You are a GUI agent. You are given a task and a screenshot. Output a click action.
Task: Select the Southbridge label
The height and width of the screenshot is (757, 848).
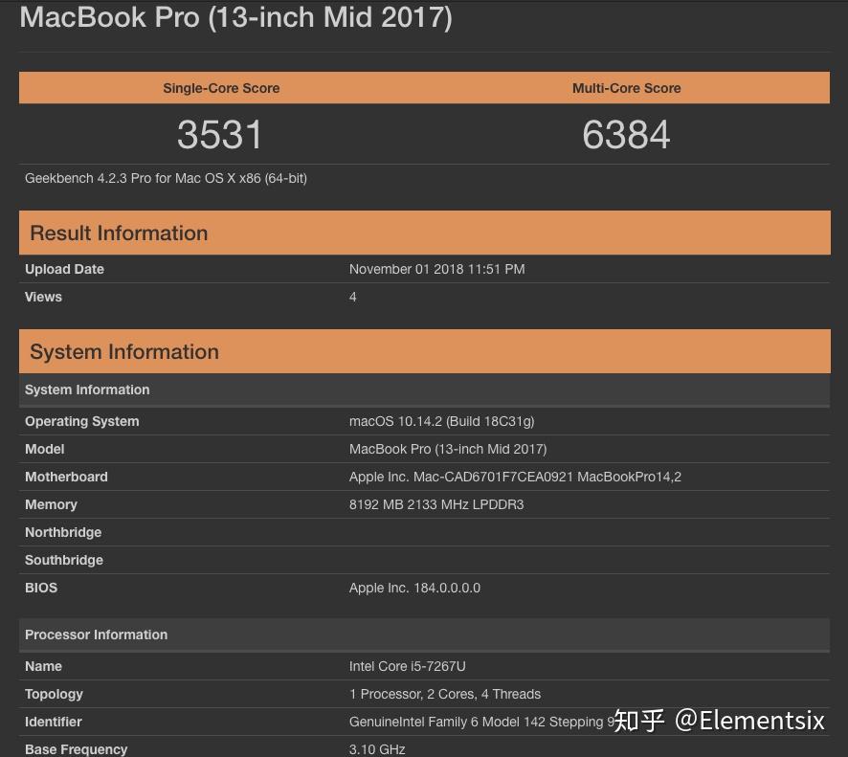pyautogui.click(x=64, y=560)
